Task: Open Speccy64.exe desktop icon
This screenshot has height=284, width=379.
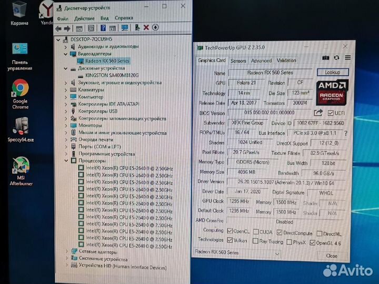Action: coord(21,129)
